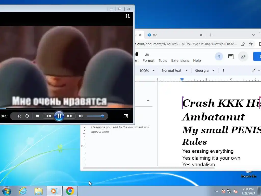Viewport: 261px width, 196px height.
Task: Open the editing mode pencil dropdown
Action: pyautogui.click(x=255, y=70)
